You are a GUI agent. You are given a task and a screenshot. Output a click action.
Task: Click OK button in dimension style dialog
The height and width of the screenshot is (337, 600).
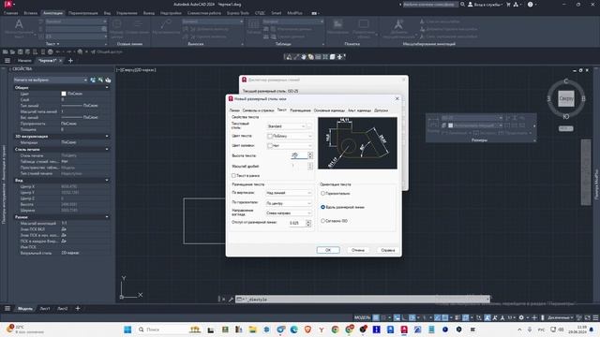click(328, 250)
